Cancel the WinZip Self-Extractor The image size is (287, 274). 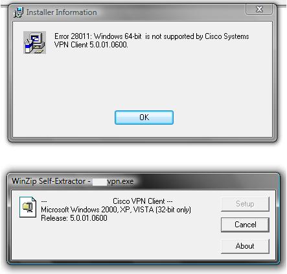click(245, 225)
